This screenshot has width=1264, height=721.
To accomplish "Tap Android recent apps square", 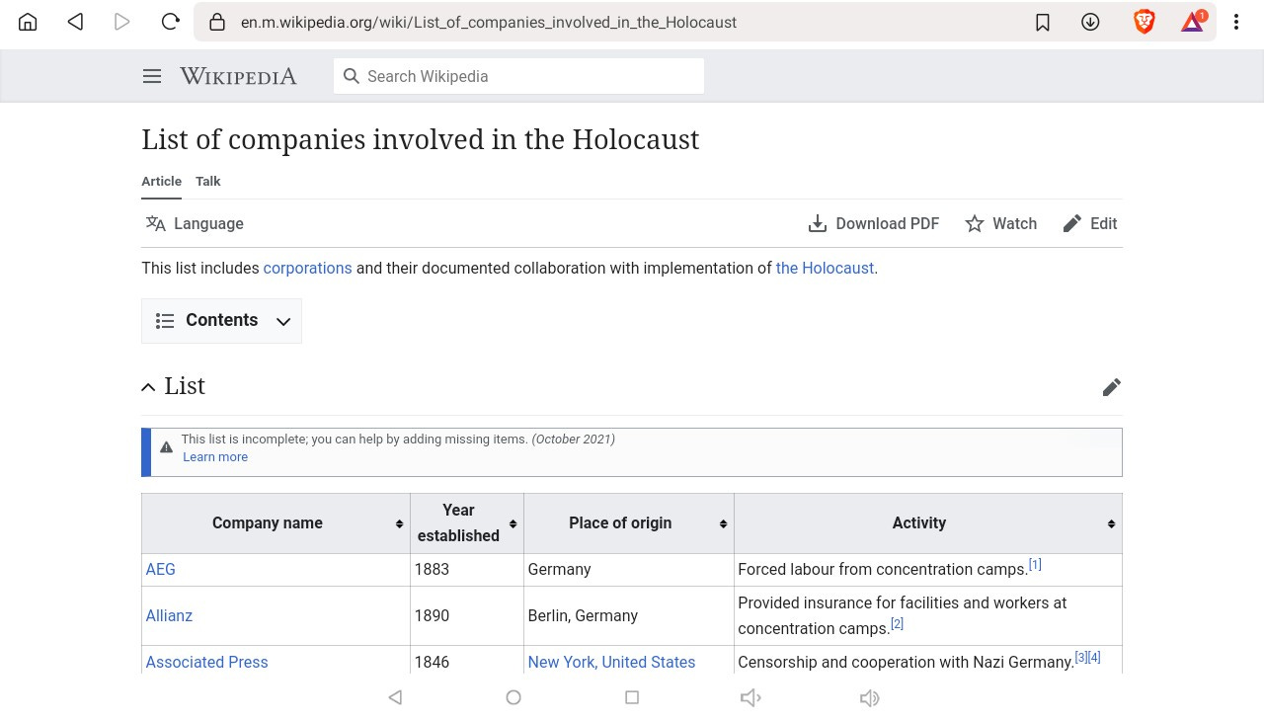I will (x=632, y=697).
